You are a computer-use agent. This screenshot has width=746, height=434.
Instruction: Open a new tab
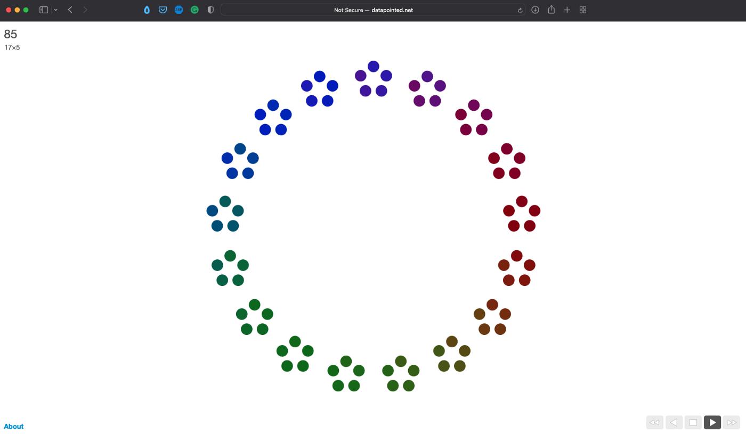pyautogui.click(x=567, y=10)
